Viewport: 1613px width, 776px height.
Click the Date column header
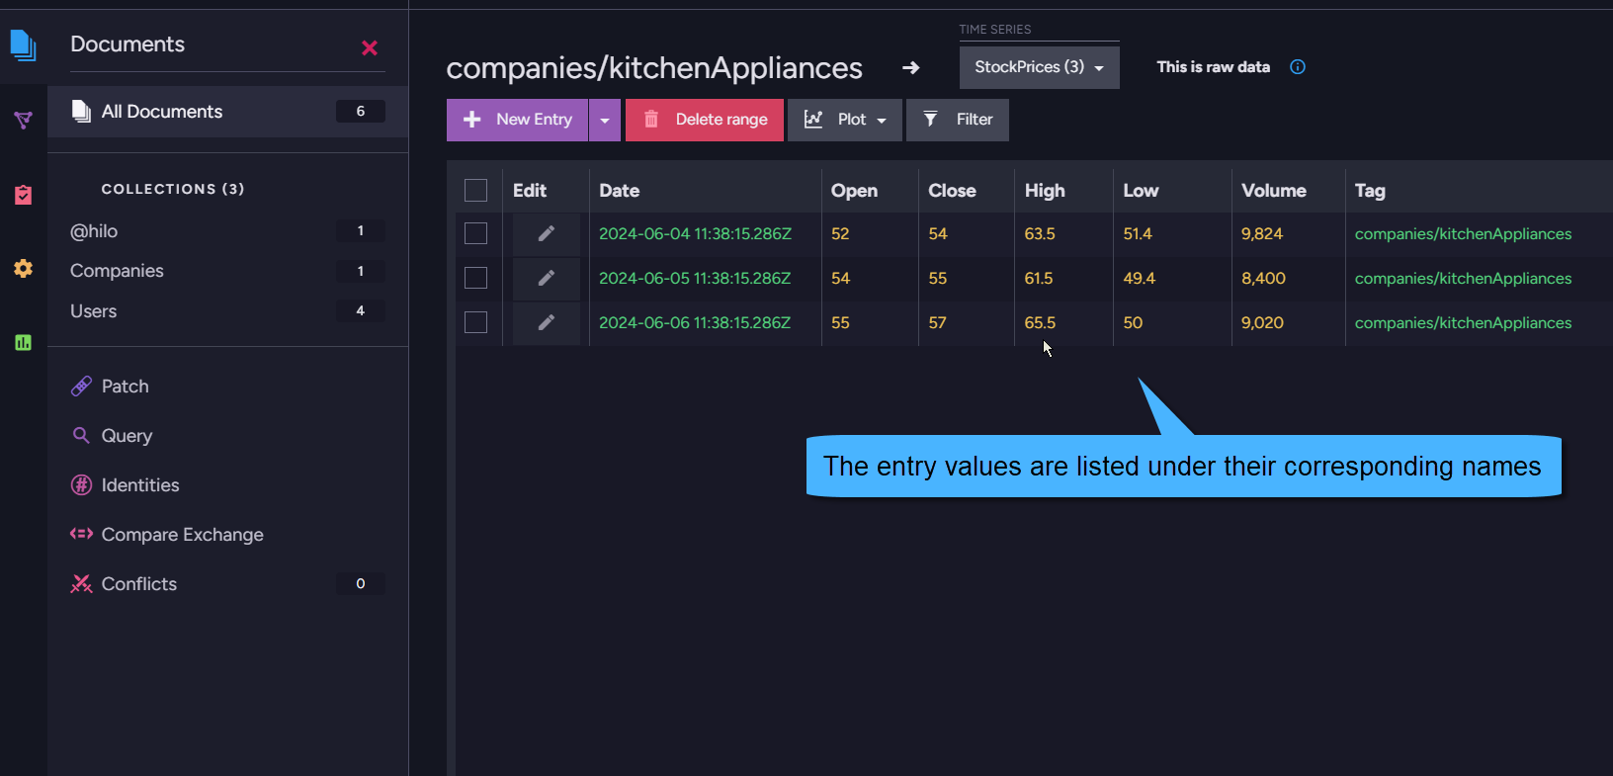point(620,191)
